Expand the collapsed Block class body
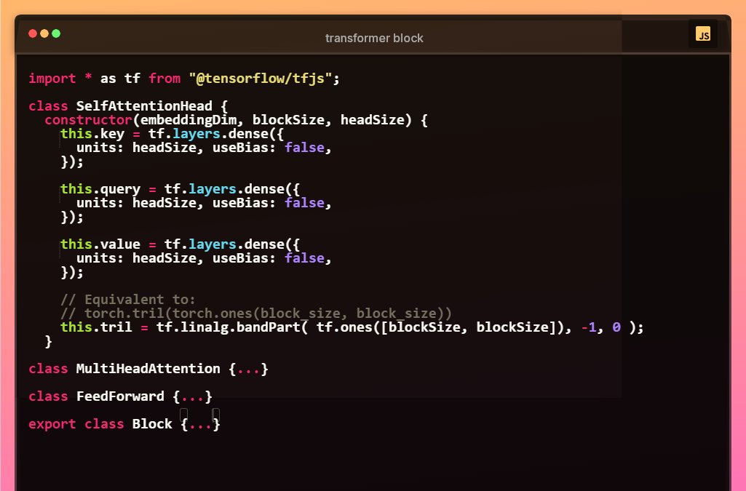The height and width of the screenshot is (491, 746). click(x=200, y=424)
